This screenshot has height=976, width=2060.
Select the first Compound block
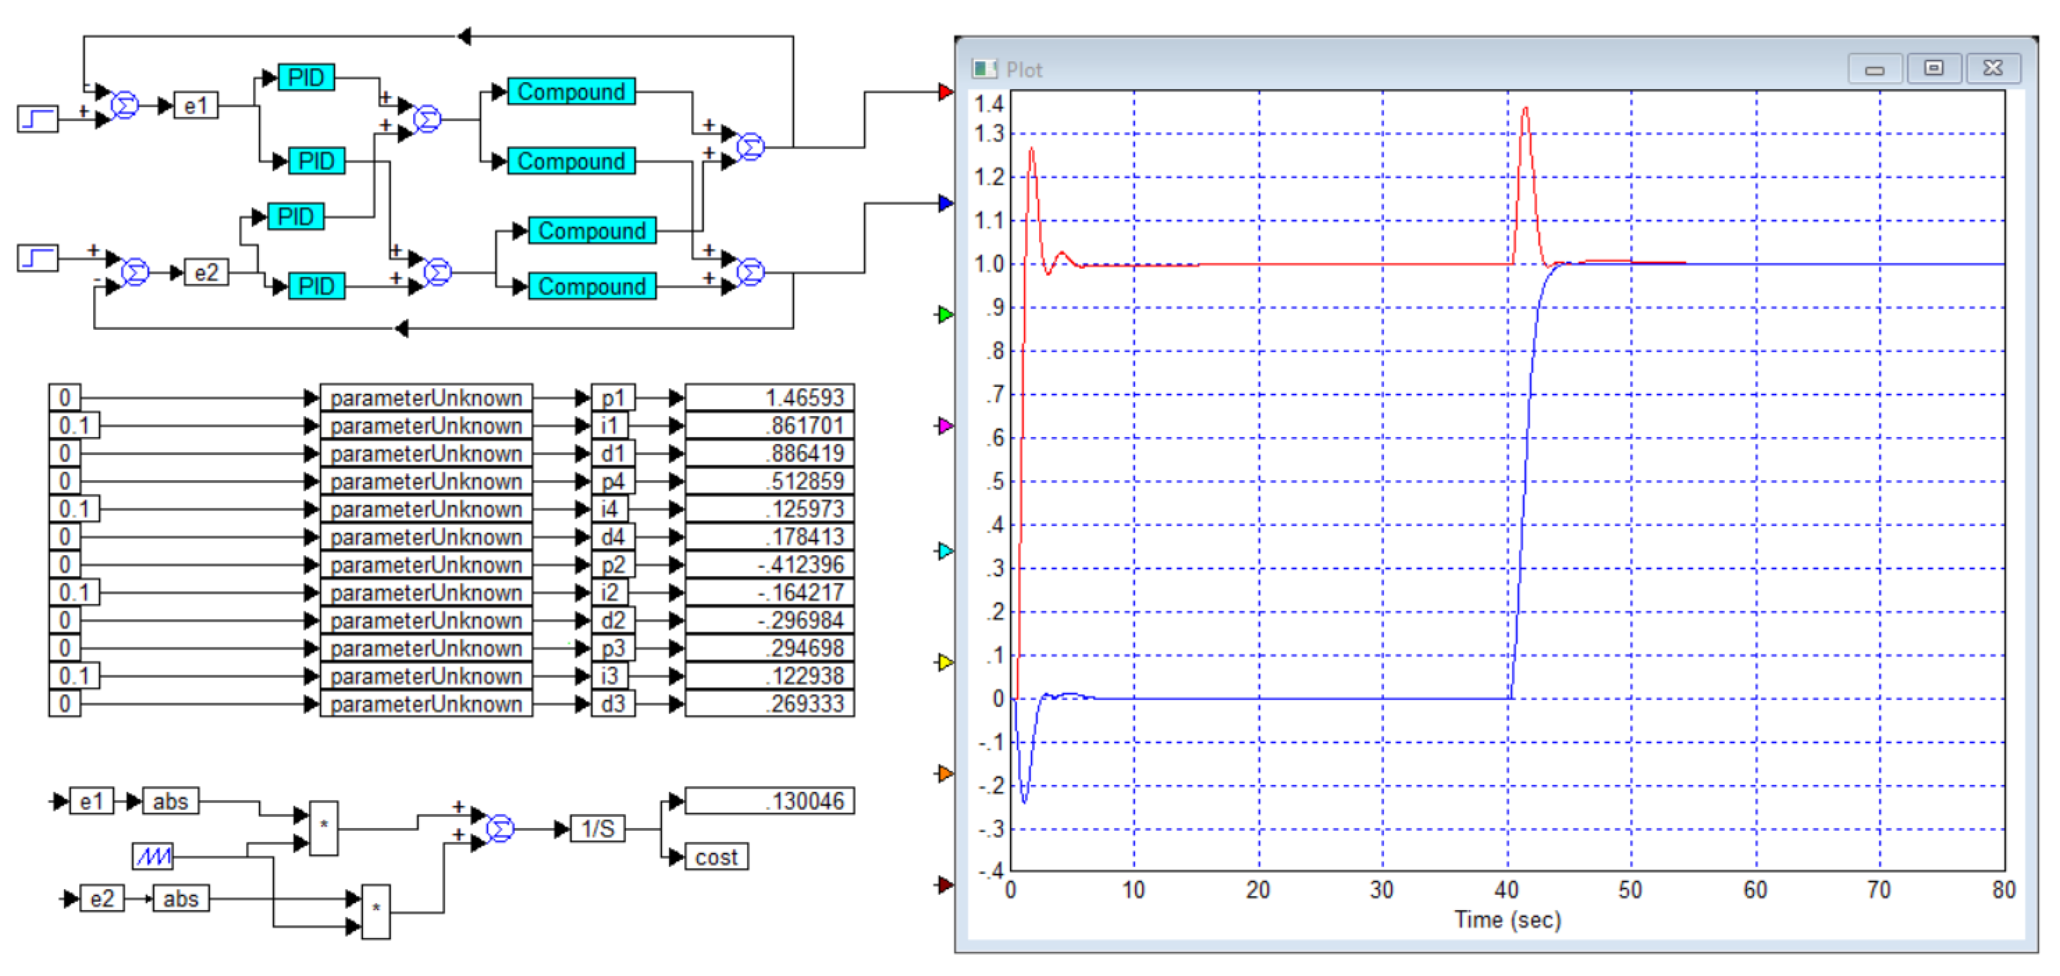tap(571, 91)
